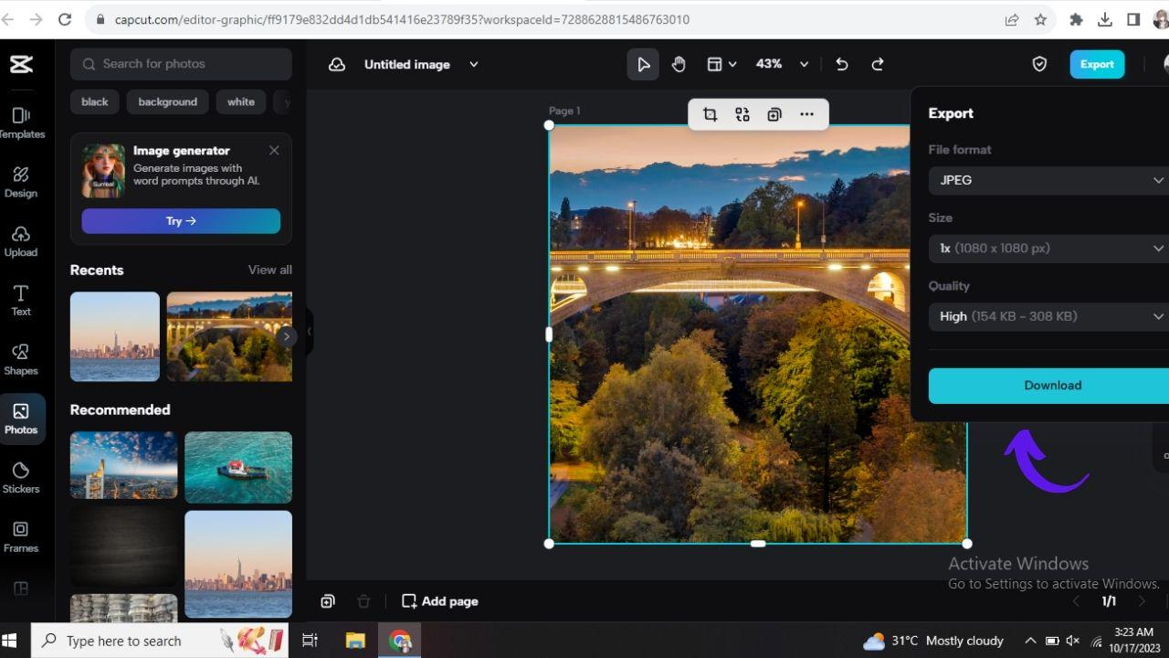Open the Text sidebar panel
This screenshot has width=1169, height=658.
[21, 300]
